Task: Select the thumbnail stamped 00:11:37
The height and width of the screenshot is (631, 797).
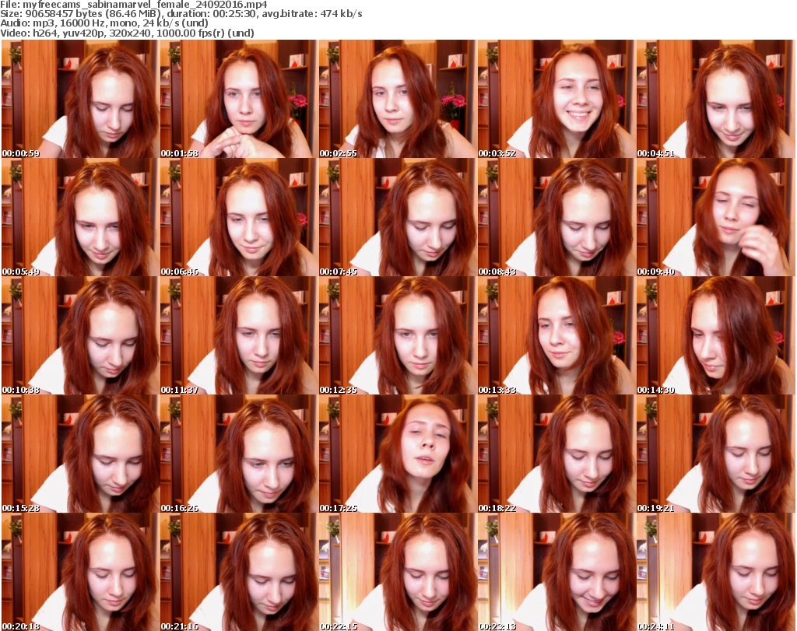Action: pyautogui.click(x=239, y=336)
